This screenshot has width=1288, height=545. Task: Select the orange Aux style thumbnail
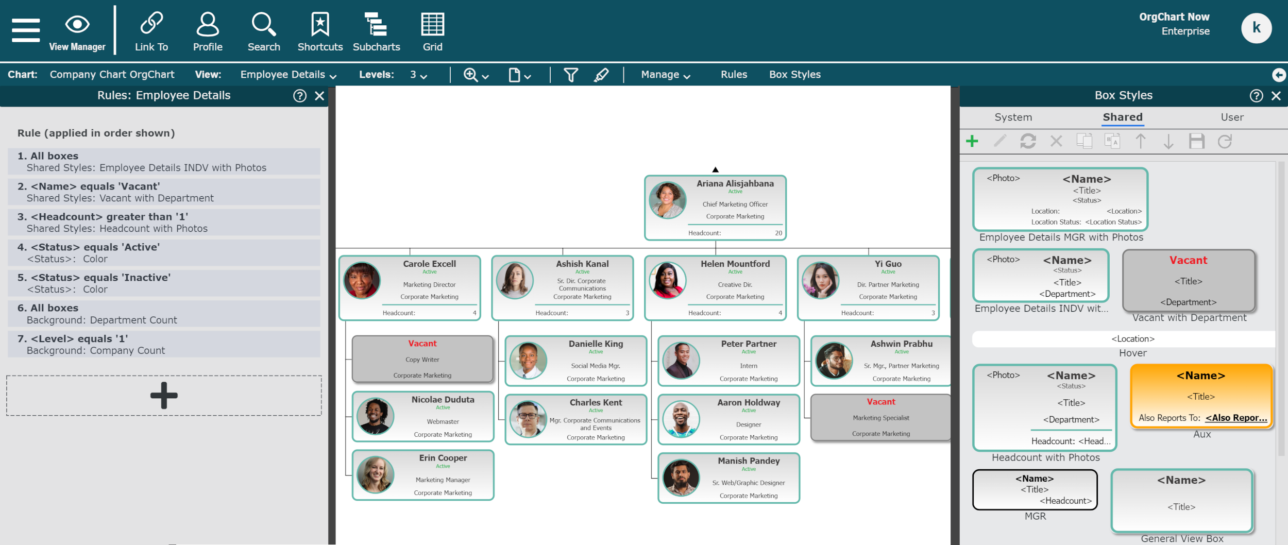tap(1201, 396)
